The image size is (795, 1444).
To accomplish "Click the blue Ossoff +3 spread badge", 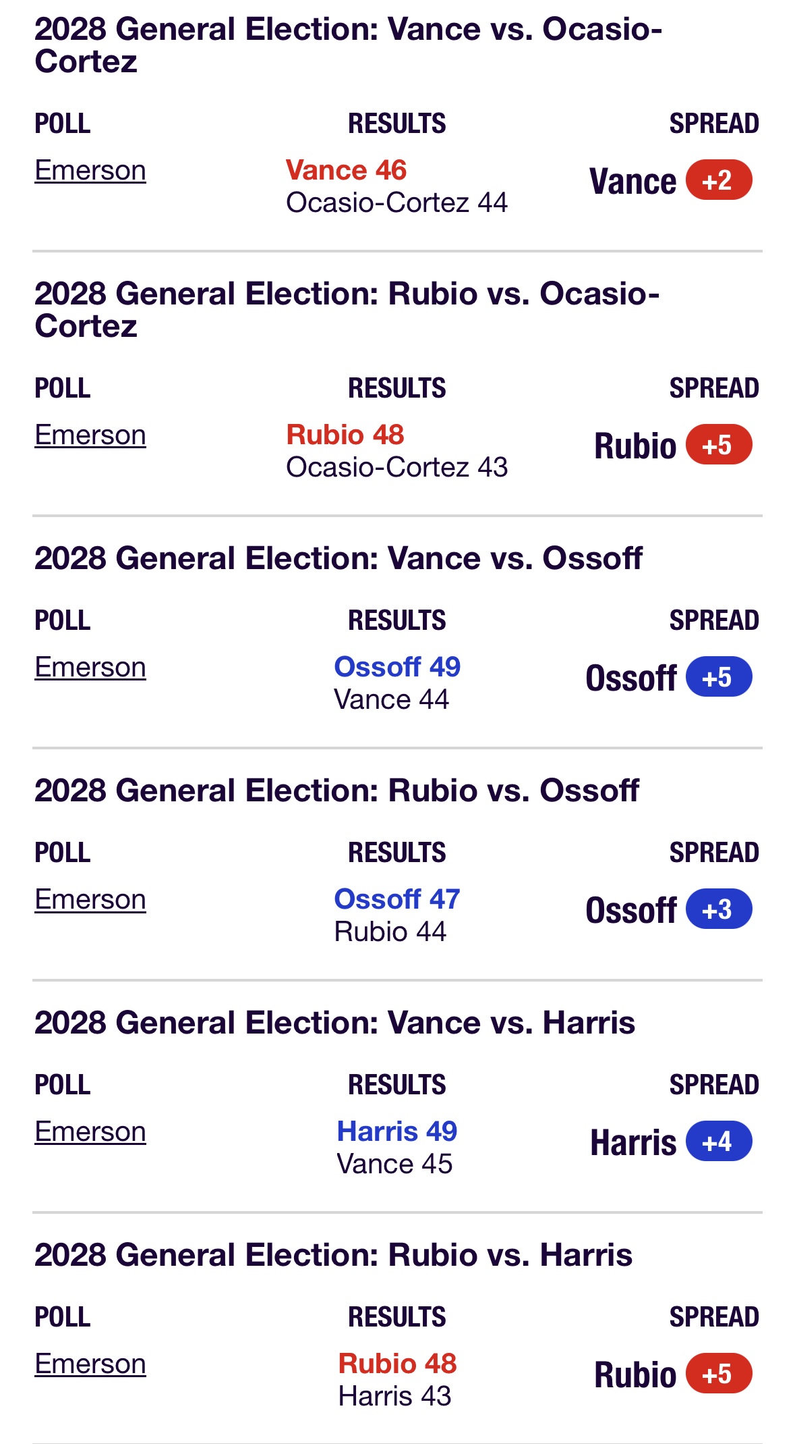I will pos(719,909).
